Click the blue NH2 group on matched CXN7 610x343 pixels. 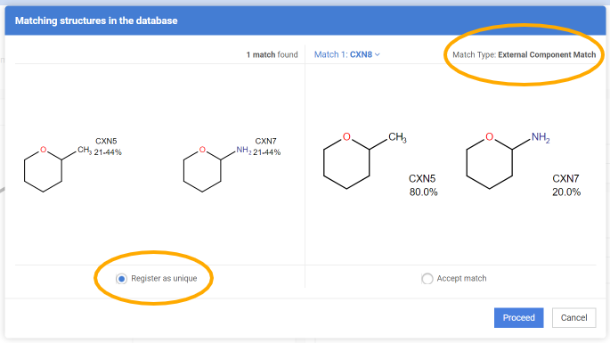[541, 137]
